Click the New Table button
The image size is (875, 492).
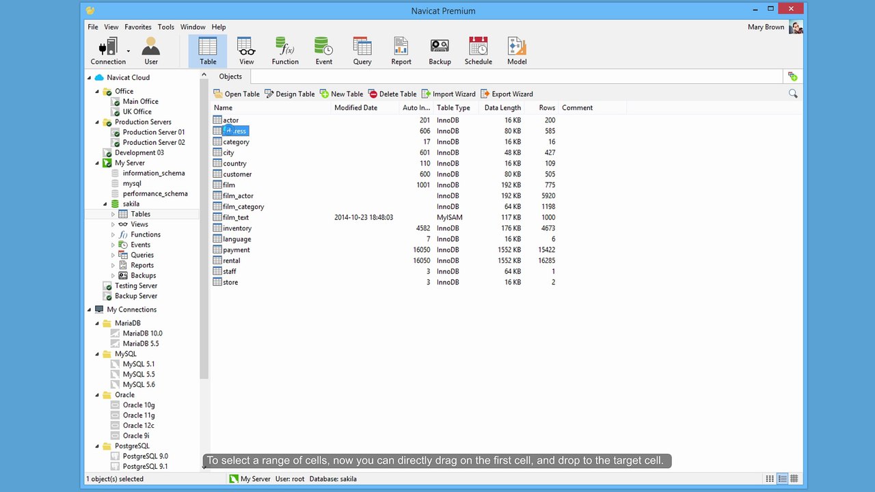(342, 94)
